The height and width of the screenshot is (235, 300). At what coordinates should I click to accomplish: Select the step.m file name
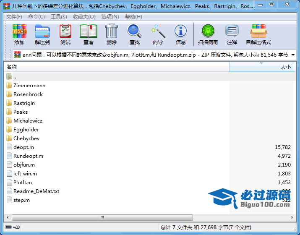click(x=22, y=200)
